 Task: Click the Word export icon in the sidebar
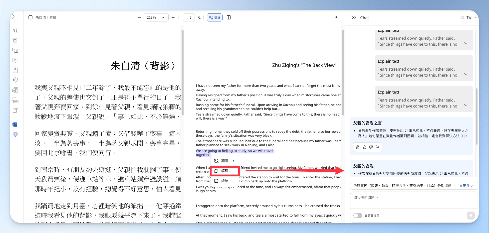(x=15, y=124)
